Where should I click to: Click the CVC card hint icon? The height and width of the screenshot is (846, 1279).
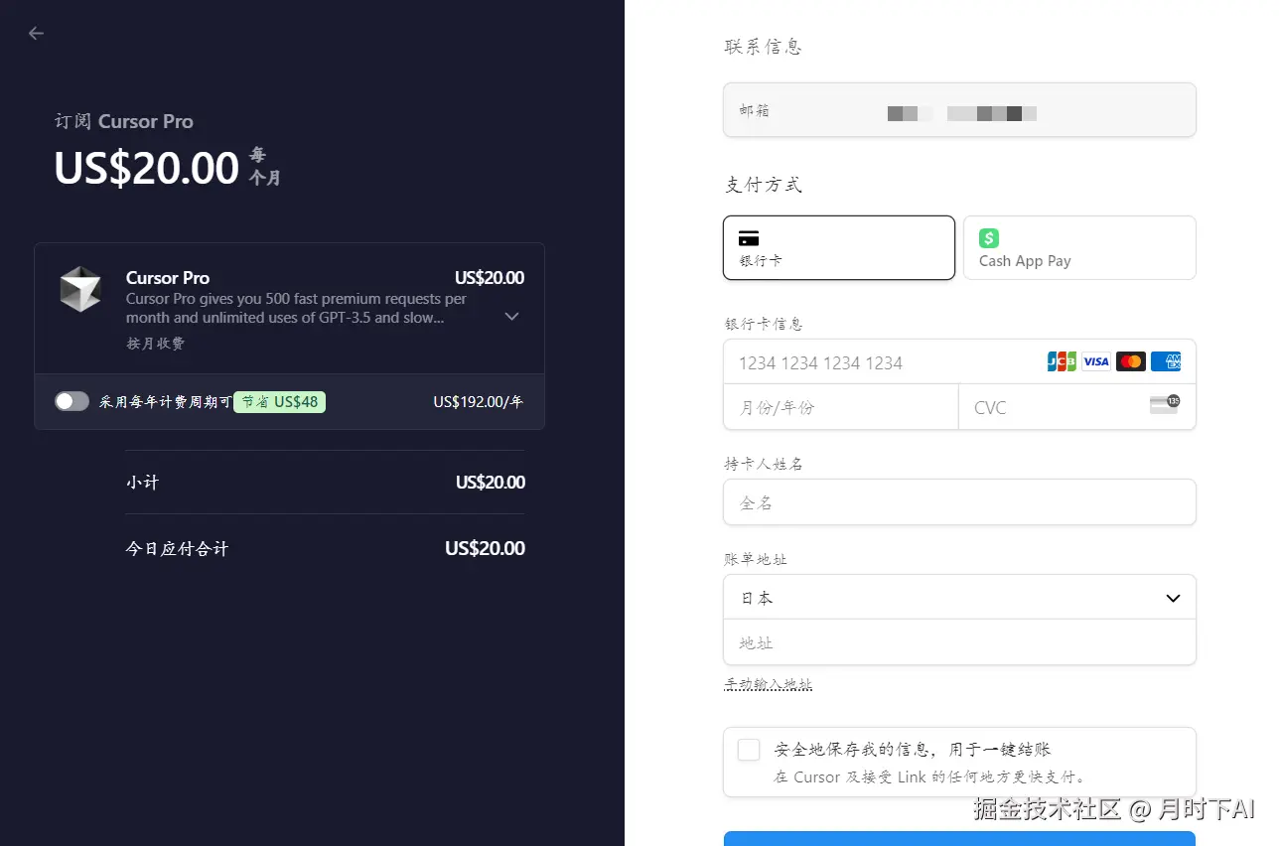[1165, 404]
